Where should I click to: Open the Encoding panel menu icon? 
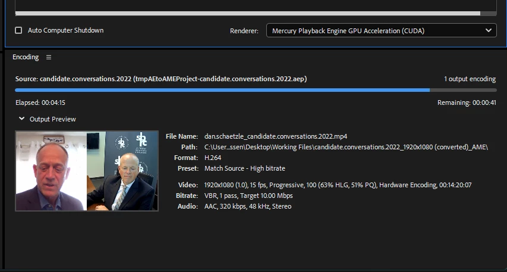tap(49, 57)
